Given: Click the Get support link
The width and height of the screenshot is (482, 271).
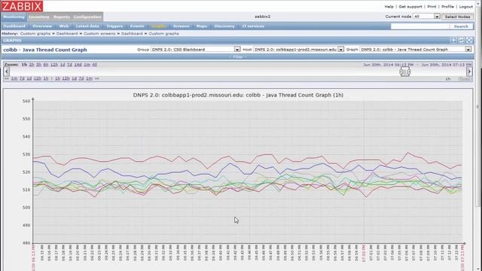Looking at the screenshot, I should [410, 7].
